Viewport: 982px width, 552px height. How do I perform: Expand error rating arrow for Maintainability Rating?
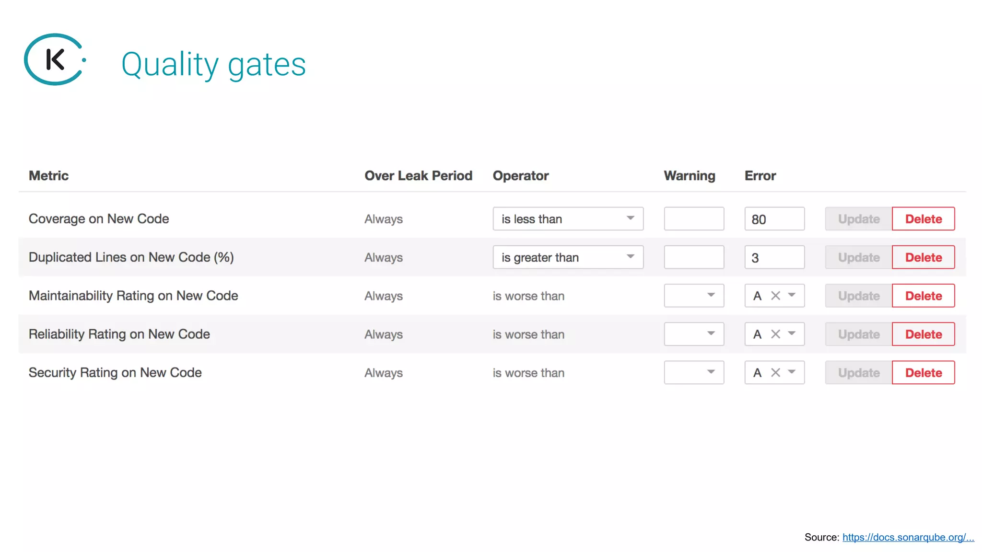(792, 295)
